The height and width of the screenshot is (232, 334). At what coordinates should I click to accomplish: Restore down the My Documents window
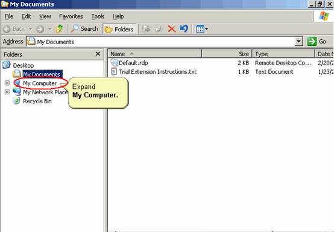(320, 4)
